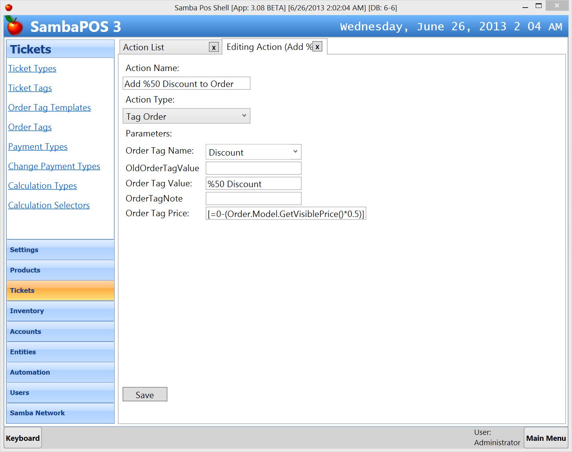
Task: Edit the Order Tag Price formula field
Action: tap(286, 214)
